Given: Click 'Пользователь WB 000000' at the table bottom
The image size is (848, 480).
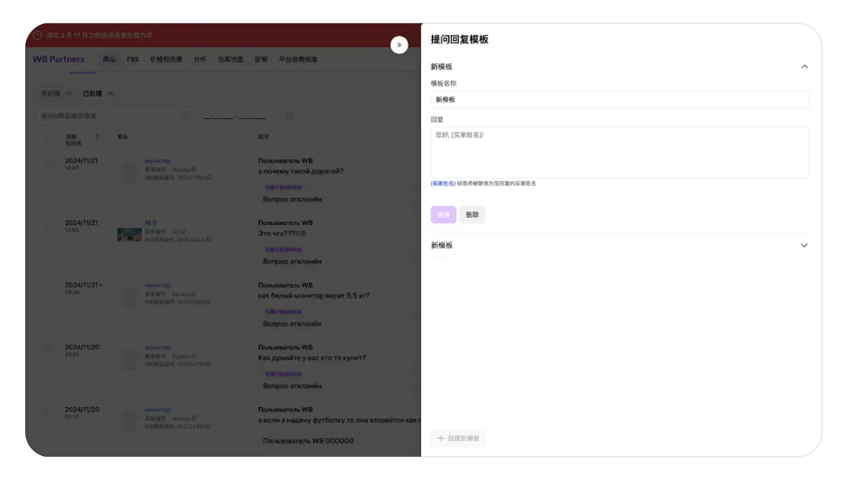Looking at the screenshot, I should [x=309, y=441].
